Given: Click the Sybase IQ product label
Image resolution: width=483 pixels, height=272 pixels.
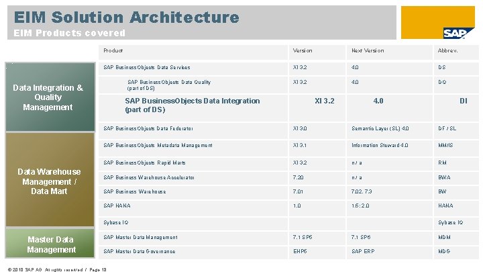Looking at the screenshot, I should [x=115, y=222].
